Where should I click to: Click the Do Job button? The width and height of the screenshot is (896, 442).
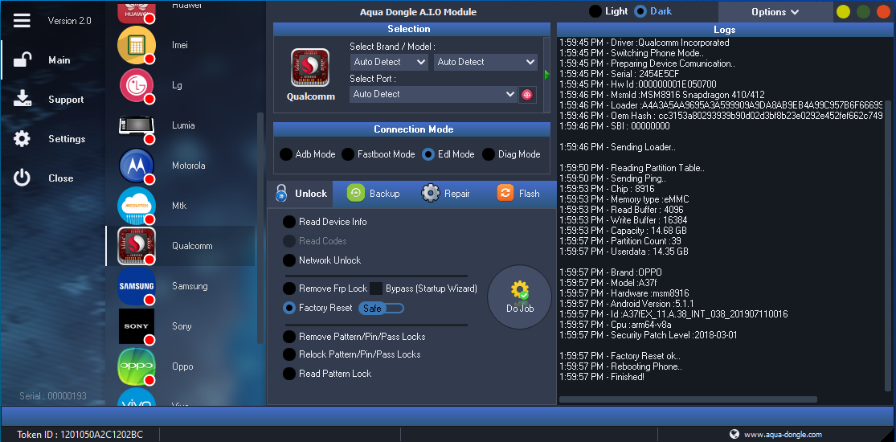coord(519,297)
